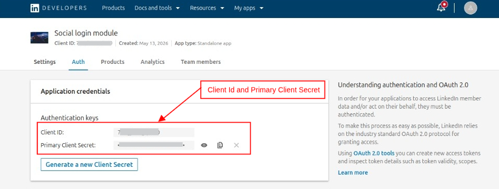Follow the Learn more link
This screenshot has width=499, height=189.
point(353,173)
